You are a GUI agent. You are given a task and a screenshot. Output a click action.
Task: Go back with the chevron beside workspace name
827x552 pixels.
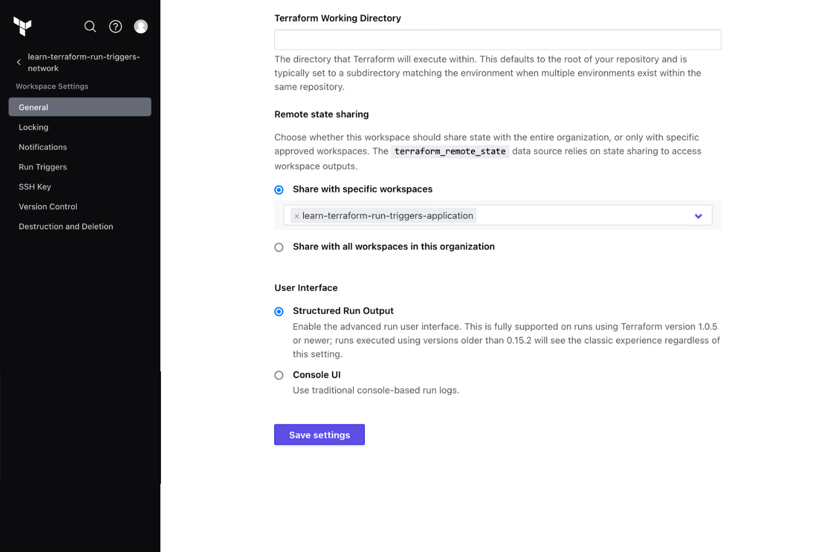pos(19,62)
